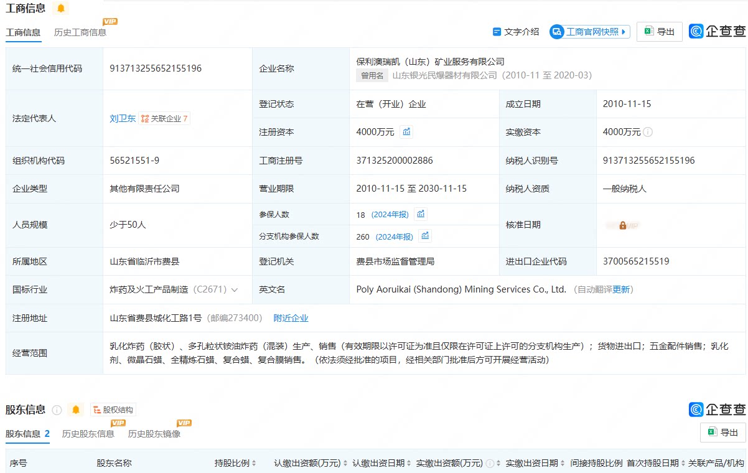The width and height of the screenshot is (748, 473).
Task: Open 刘卫东 legal representative link
Action: (x=123, y=118)
